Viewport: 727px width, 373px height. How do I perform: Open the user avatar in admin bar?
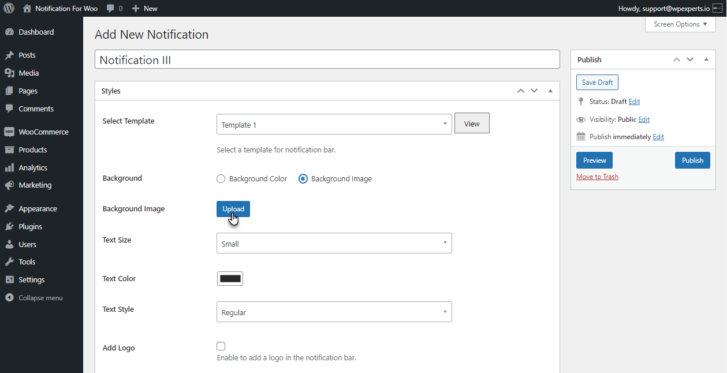tap(718, 8)
